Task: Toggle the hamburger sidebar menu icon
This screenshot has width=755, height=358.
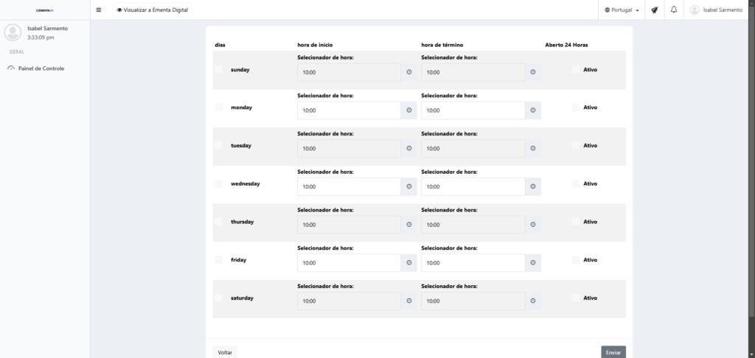Action: pos(99,10)
